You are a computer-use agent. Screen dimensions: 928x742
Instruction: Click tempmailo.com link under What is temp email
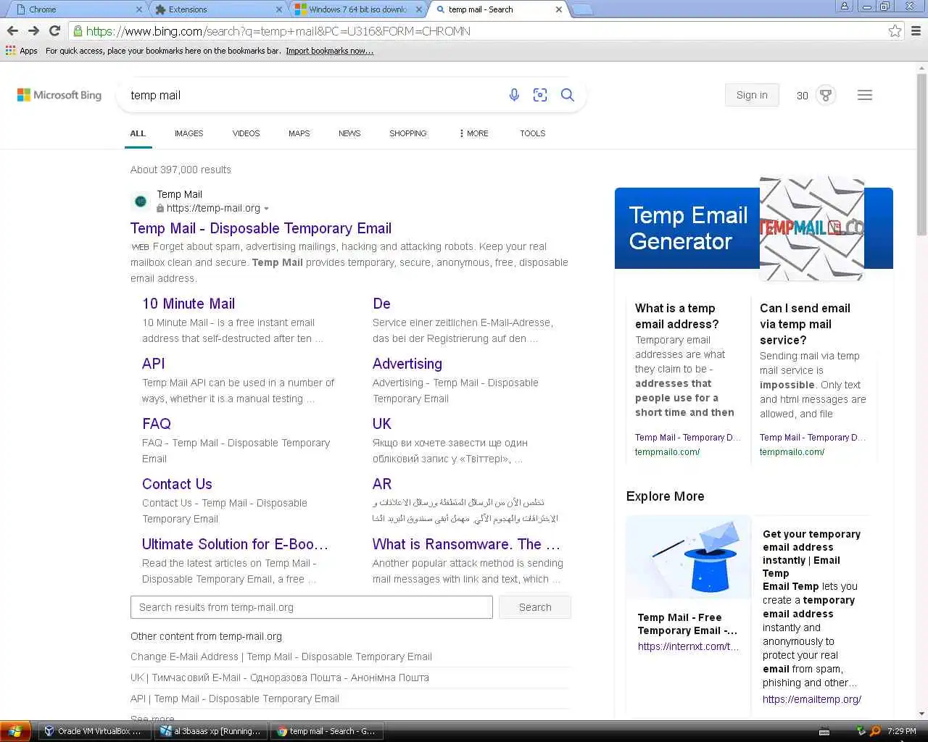pos(668,451)
